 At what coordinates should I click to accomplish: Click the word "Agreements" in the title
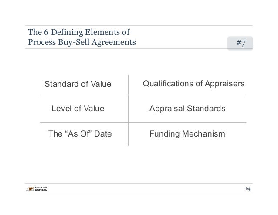point(114,43)
